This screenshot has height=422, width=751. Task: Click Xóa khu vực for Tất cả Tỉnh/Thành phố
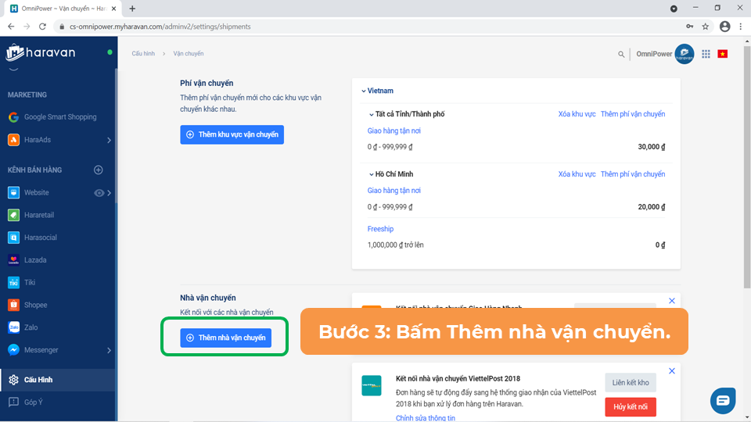[577, 114]
